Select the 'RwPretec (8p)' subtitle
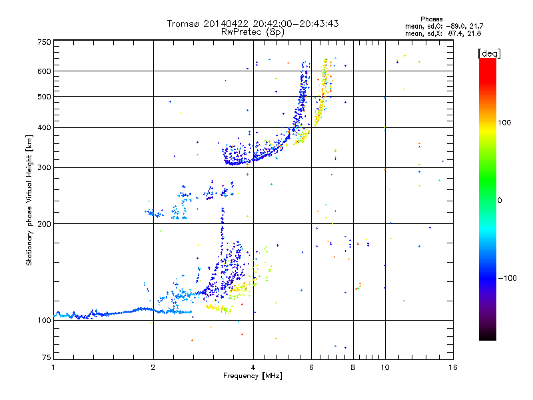The image size is (533, 400). pos(253,32)
